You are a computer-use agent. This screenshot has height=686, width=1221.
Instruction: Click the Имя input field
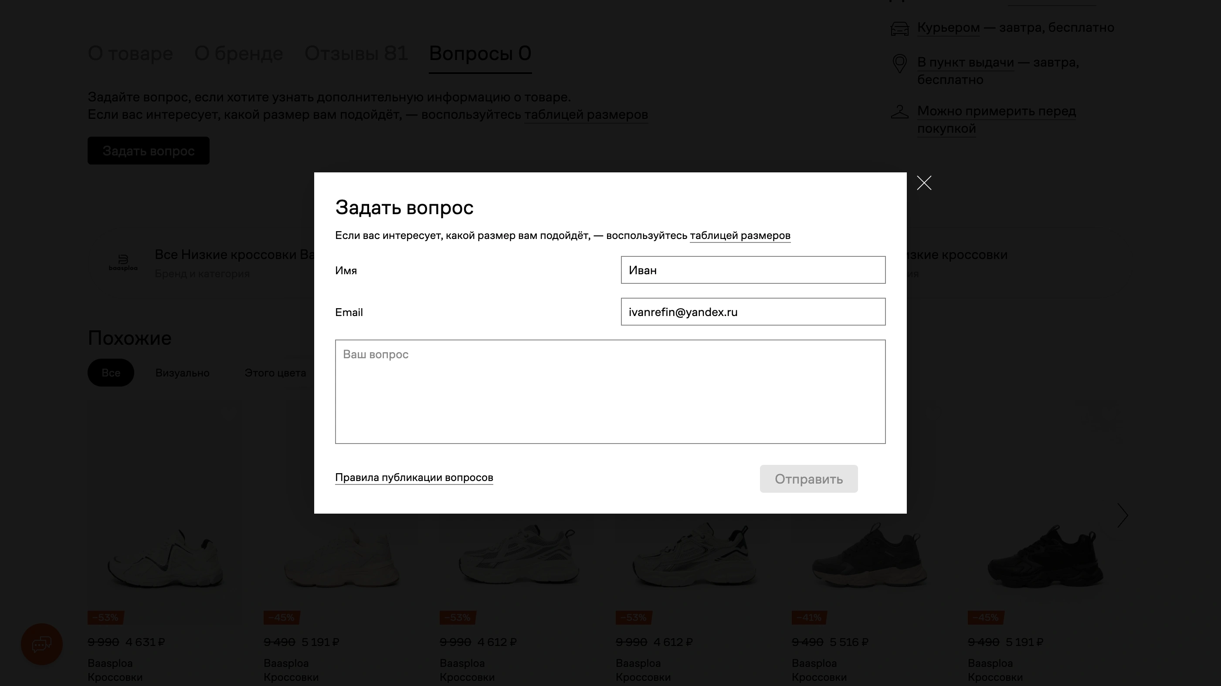(753, 270)
